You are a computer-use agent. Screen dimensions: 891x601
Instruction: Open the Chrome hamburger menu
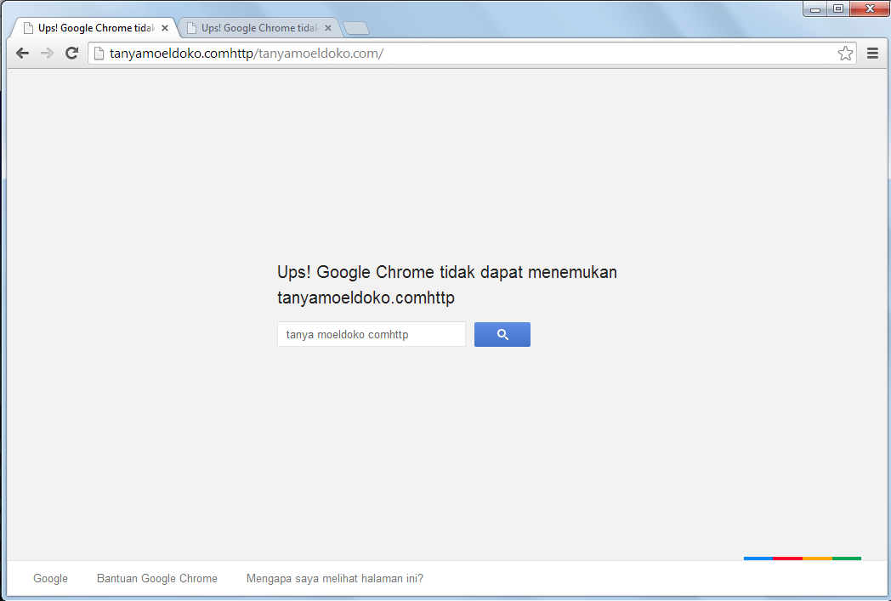(873, 54)
